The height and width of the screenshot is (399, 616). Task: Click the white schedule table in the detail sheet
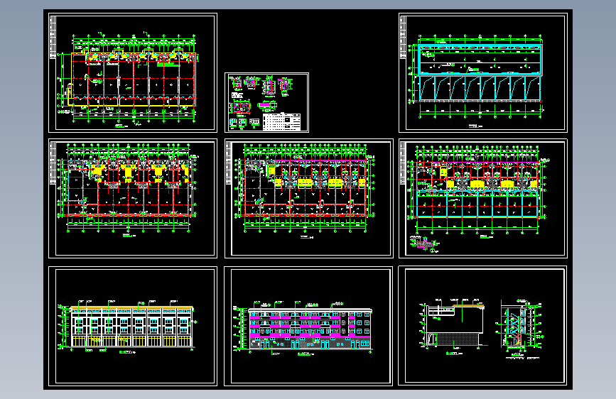281,121
